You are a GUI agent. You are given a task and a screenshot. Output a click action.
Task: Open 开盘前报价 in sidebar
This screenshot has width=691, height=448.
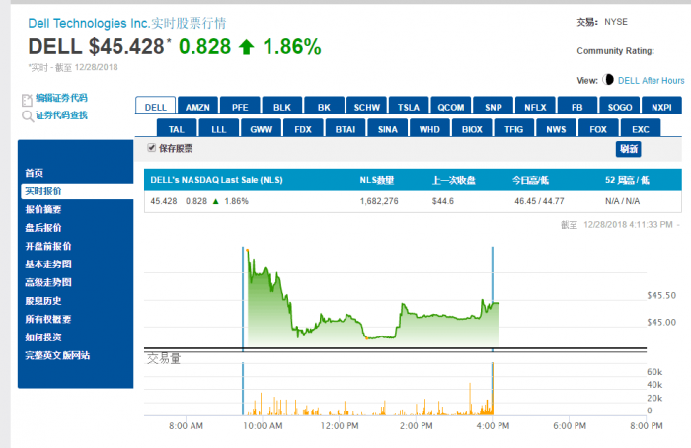point(48,246)
